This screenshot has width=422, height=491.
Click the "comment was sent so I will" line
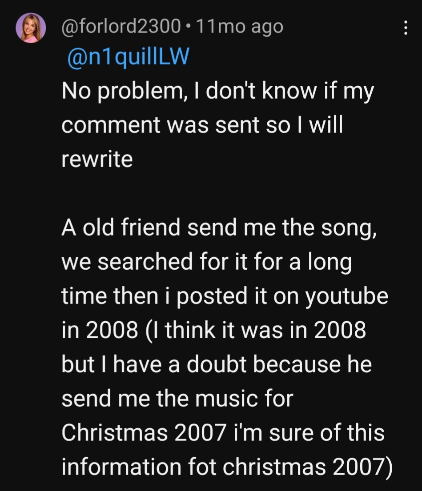(202, 126)
